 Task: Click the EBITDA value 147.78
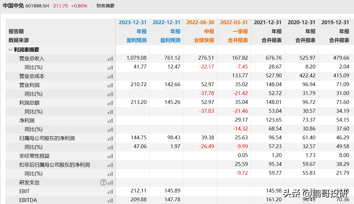172,200
